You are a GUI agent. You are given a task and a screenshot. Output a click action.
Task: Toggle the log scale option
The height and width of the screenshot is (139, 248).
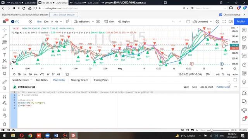tap(228, 75)
